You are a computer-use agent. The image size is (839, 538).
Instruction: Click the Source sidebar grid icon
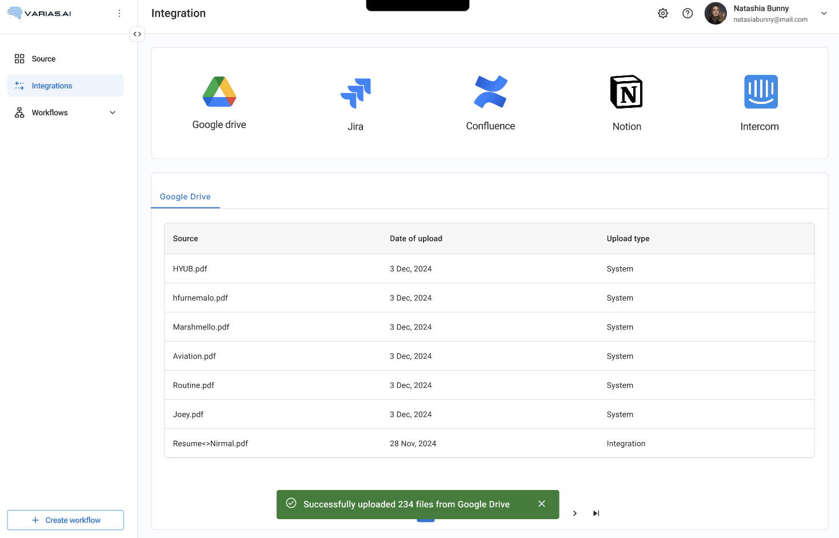[19, 59]
